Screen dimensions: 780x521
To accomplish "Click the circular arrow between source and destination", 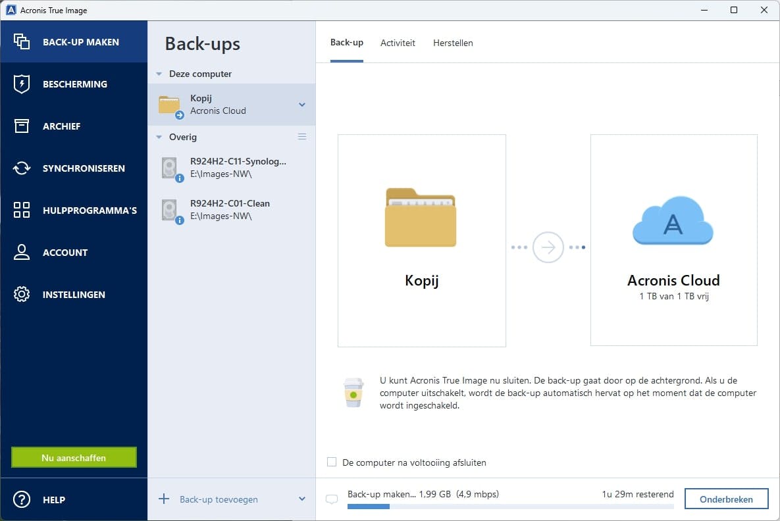I will pos(548,247).
